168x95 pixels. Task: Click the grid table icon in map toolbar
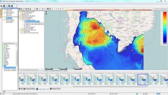pos(37,9)
